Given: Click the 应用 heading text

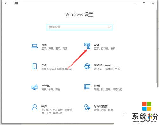Looking at the screenshot, I should 97,86.
